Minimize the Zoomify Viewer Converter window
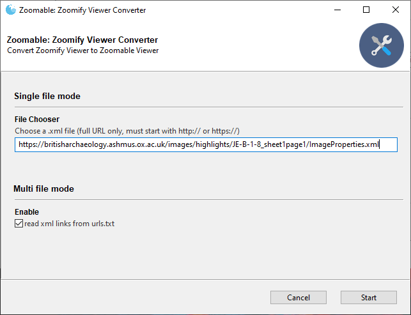Image resolution: width=411 pixels, height=315 pixels. (x=337, y=10)
